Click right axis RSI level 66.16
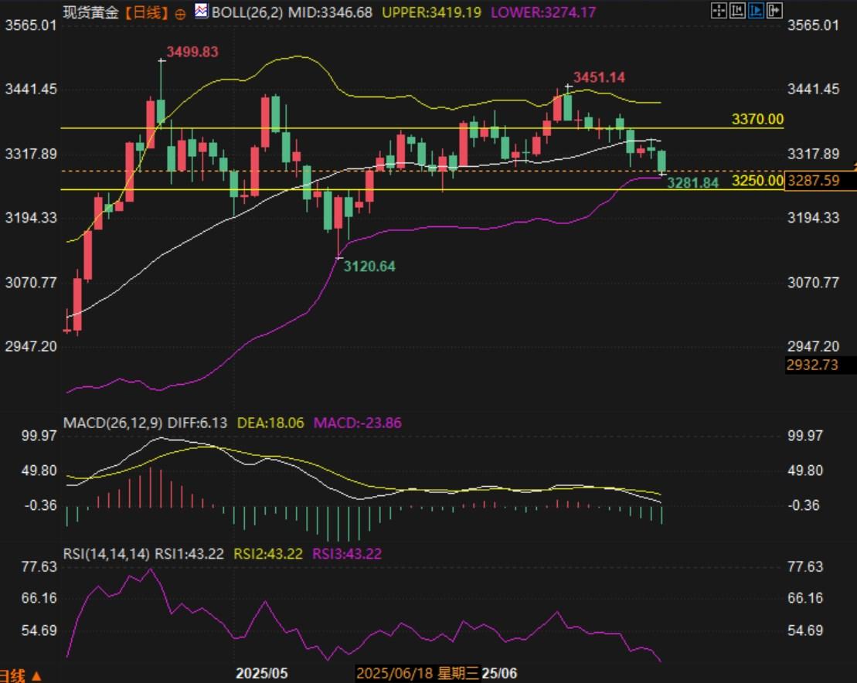This screenshot has height=683, width=857. 805,598
